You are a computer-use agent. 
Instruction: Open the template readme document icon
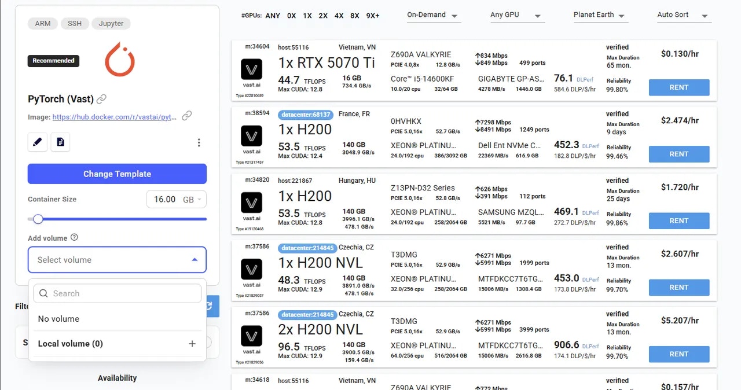60,142
